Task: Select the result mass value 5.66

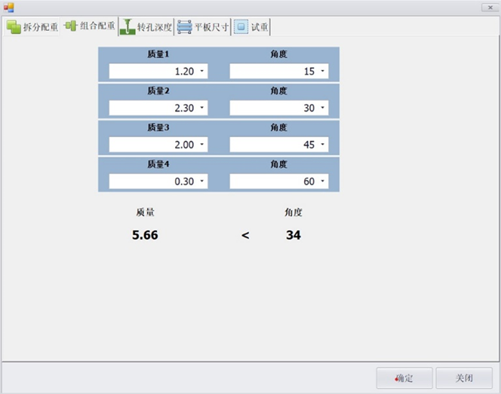Action: pyautogui.click(x=145, y=235)
